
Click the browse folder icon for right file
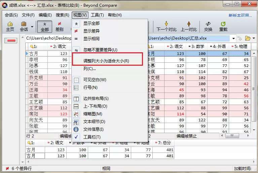click(248, 38)
